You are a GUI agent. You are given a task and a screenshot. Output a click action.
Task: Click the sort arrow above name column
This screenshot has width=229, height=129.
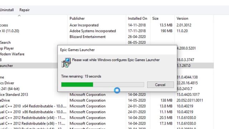(19, 15)
